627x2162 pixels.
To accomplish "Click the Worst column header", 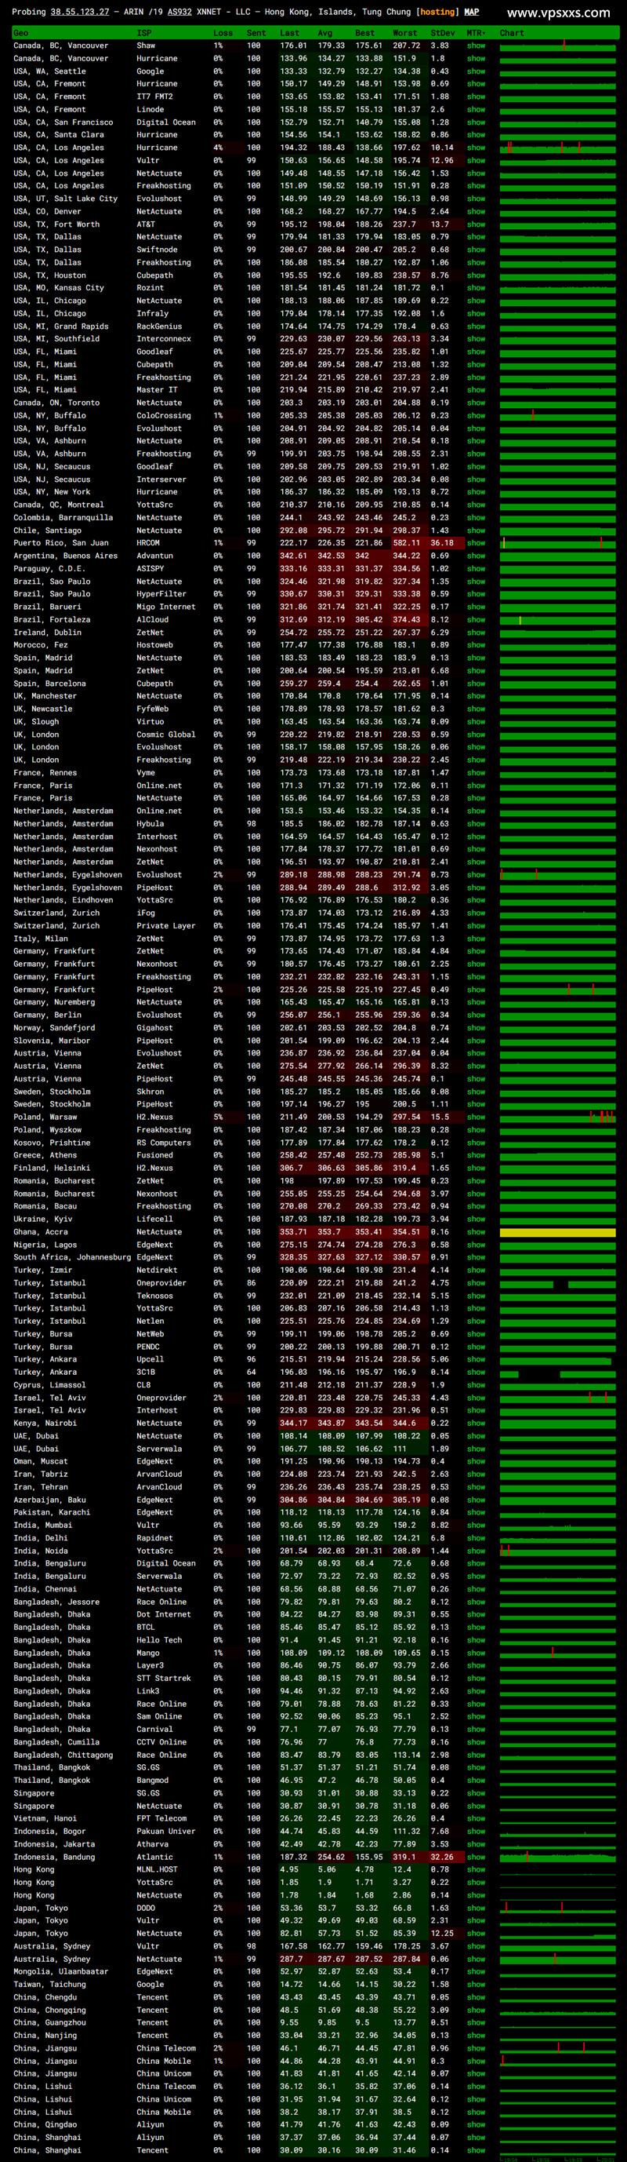I will pos(405,33).
